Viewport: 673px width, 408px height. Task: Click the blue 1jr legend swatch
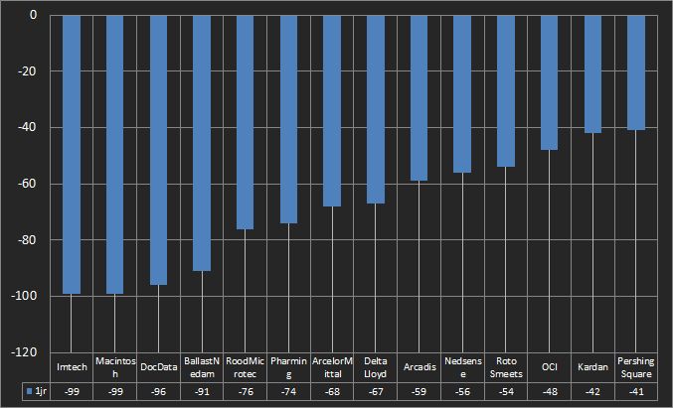click(29, 391)
